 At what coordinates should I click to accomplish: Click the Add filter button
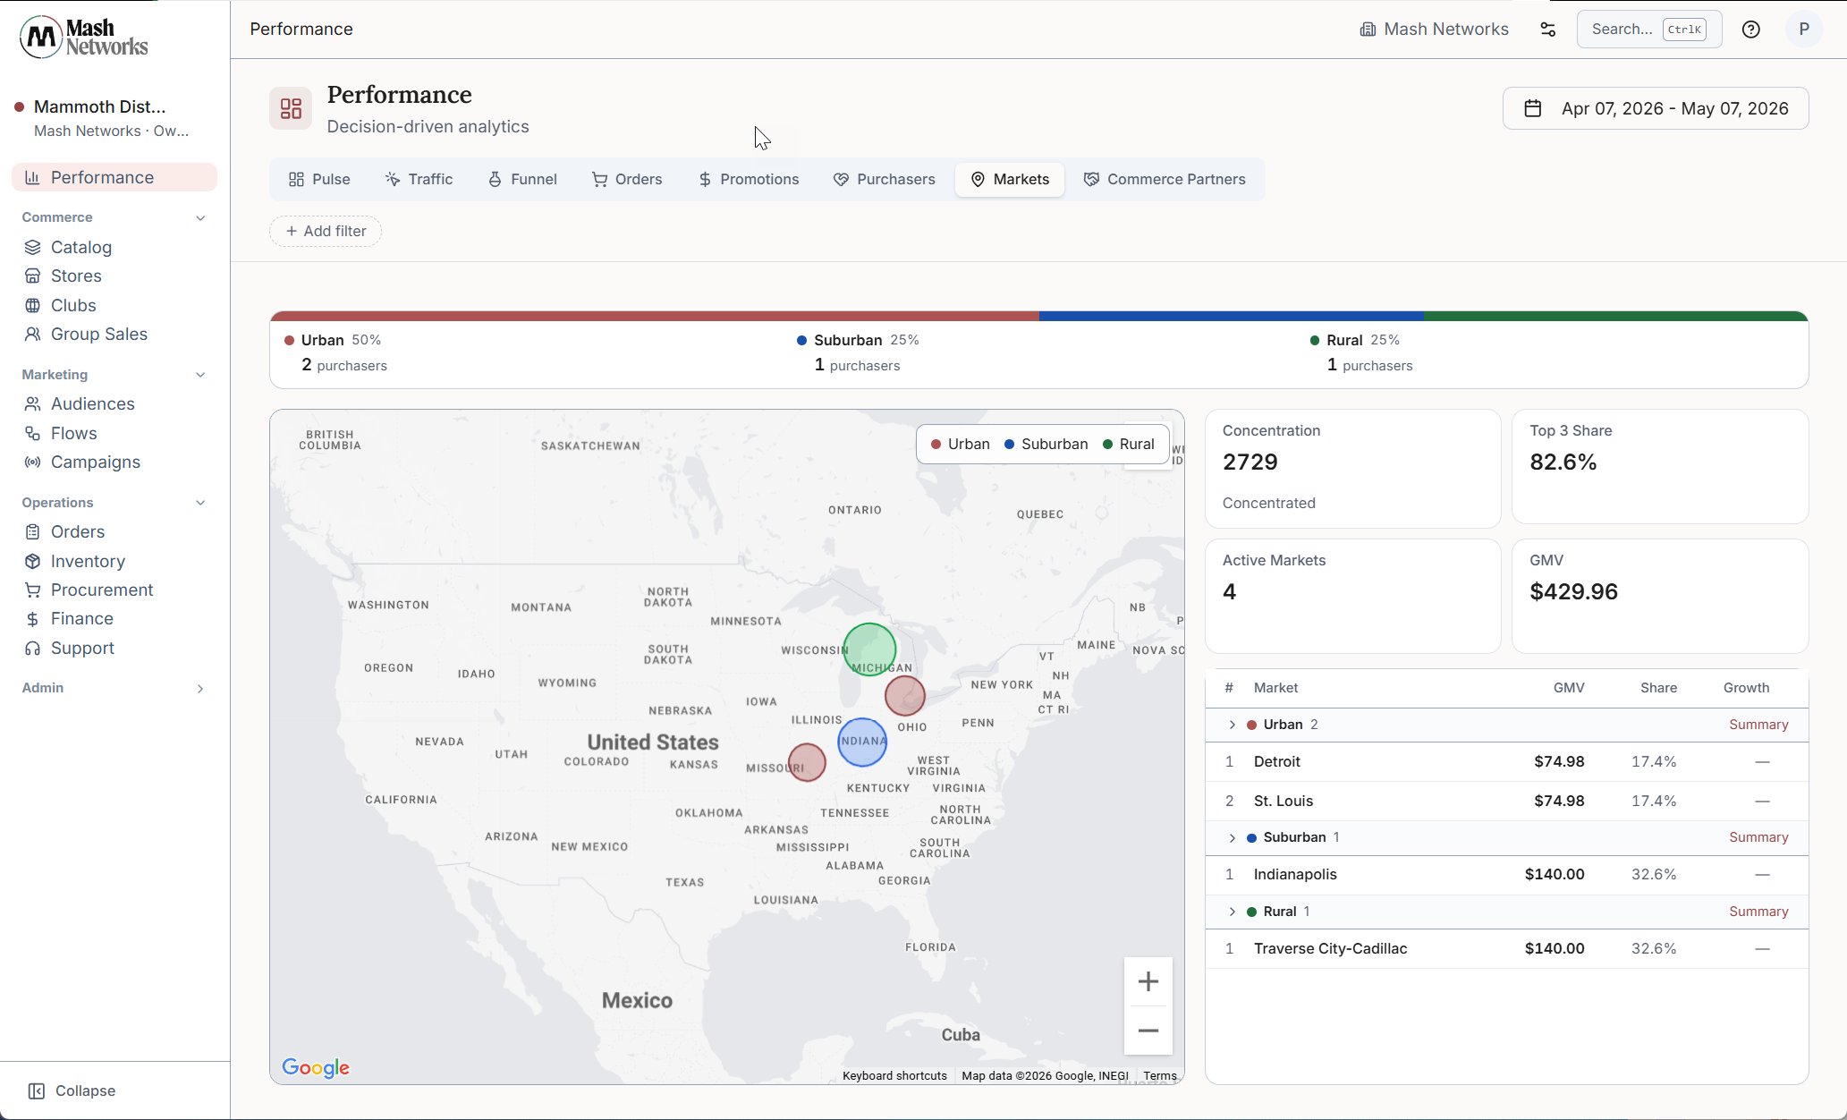pos(326,231)
